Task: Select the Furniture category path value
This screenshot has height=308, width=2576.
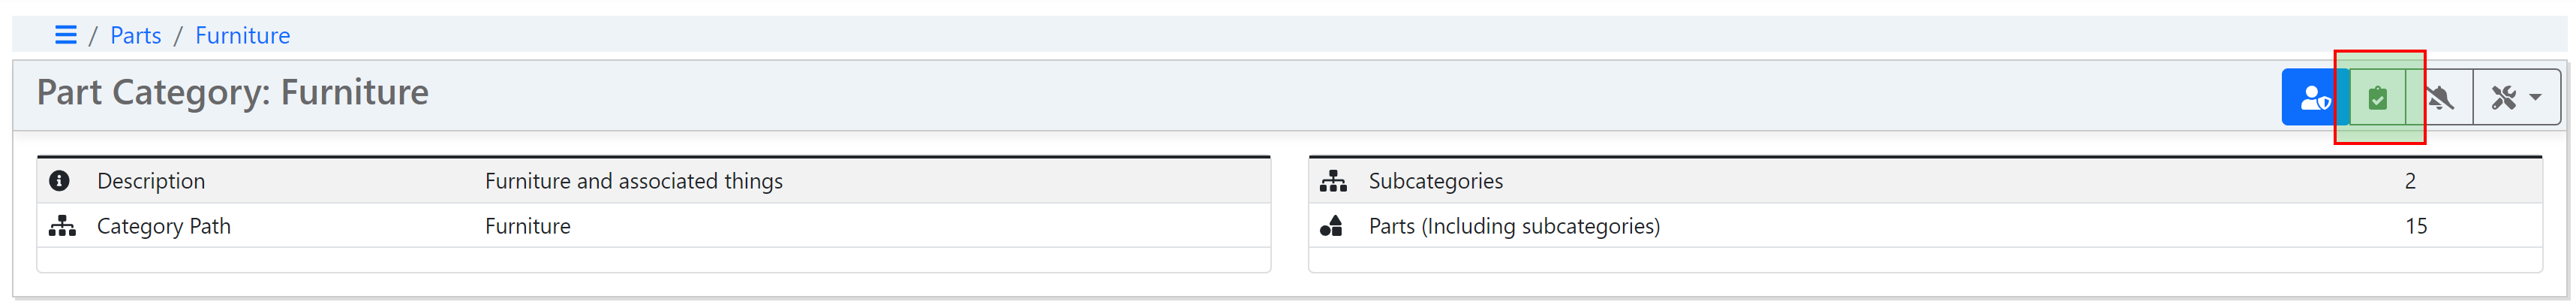Action: [x=528, y=226]
